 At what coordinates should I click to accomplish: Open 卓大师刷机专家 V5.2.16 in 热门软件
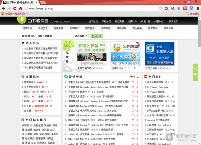160,82
